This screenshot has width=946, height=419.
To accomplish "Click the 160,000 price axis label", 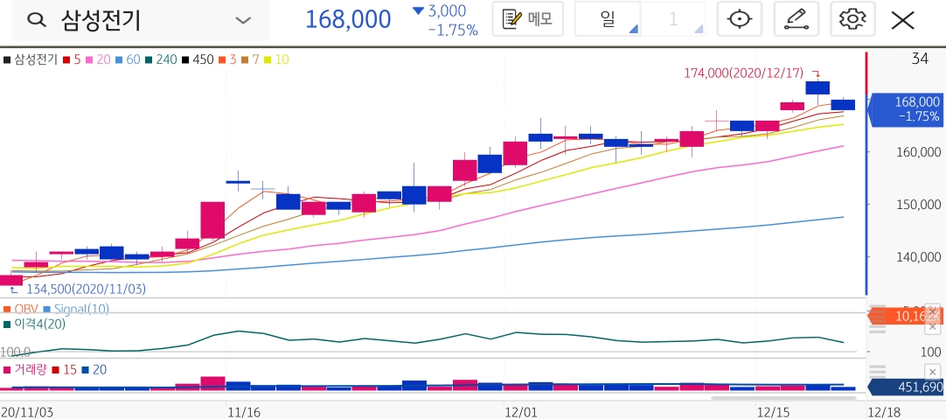I will click(x=918, y=151).
